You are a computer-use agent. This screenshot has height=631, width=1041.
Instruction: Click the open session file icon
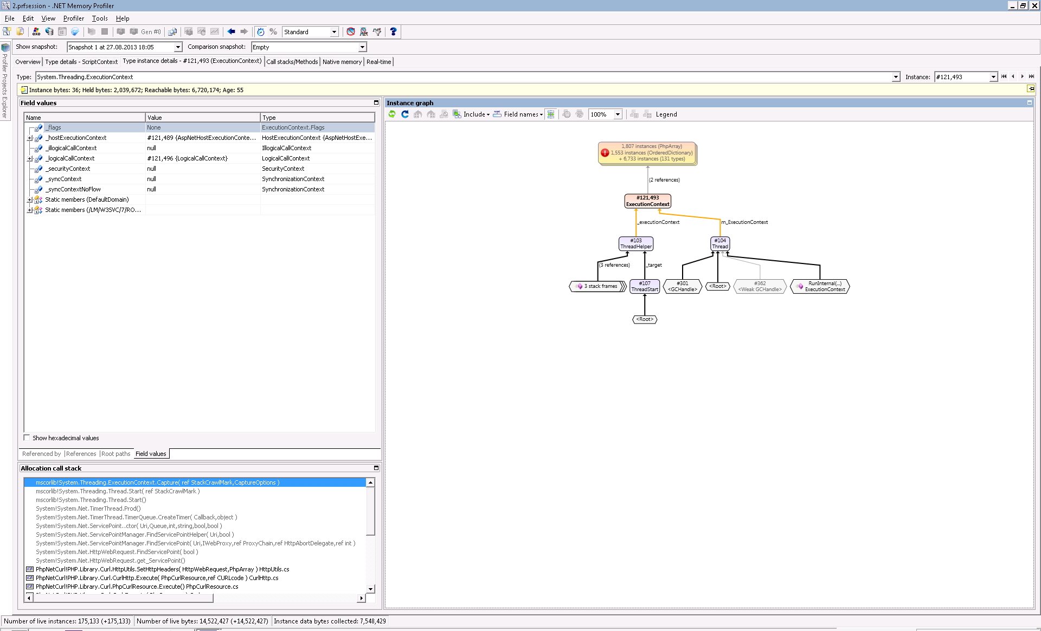[21, 31]
